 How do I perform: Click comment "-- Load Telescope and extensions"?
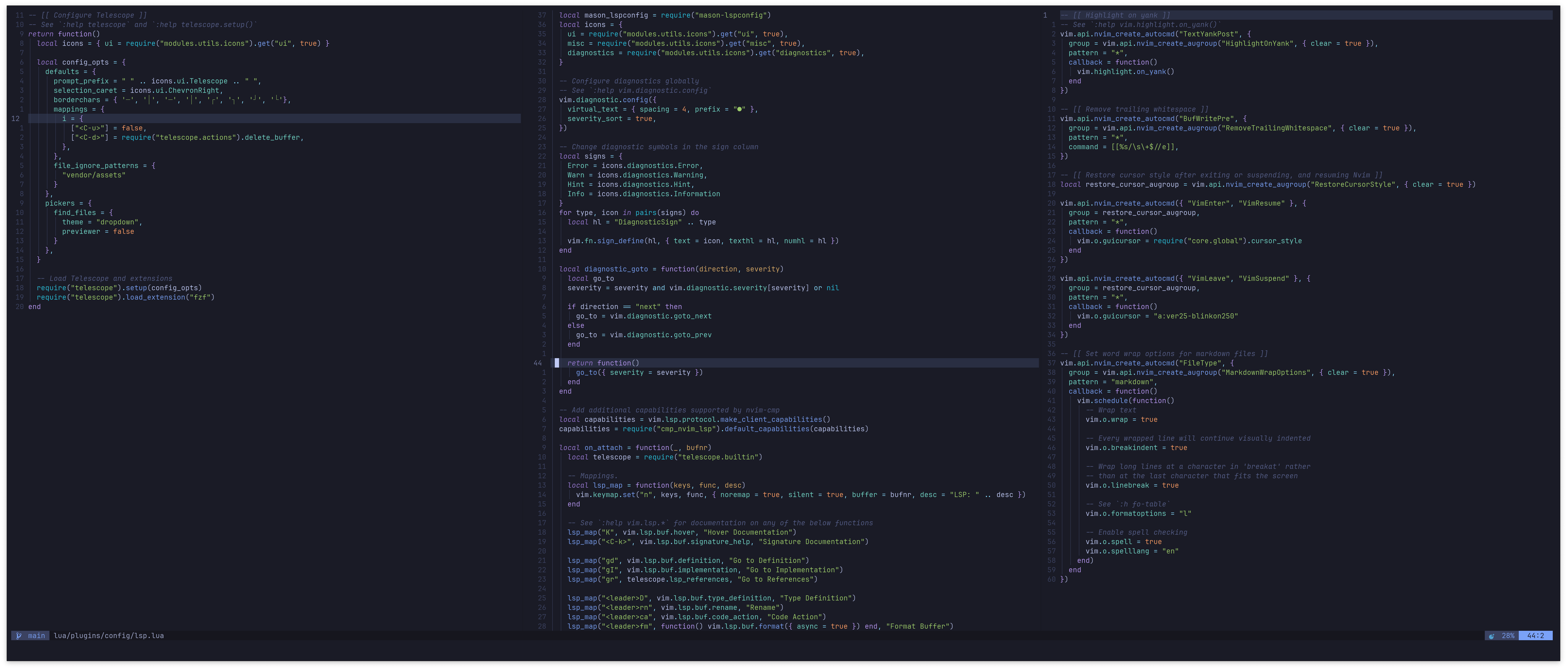pyautogui.click(x=105, y=278)
